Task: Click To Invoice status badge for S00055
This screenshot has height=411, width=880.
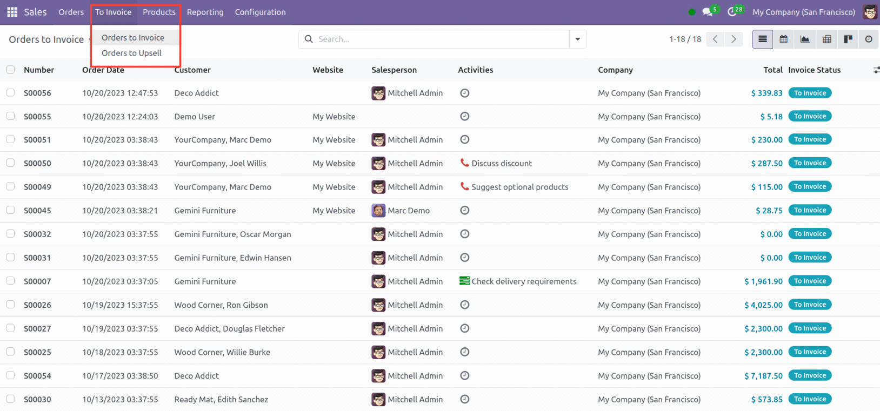Action: pos(809,116)
